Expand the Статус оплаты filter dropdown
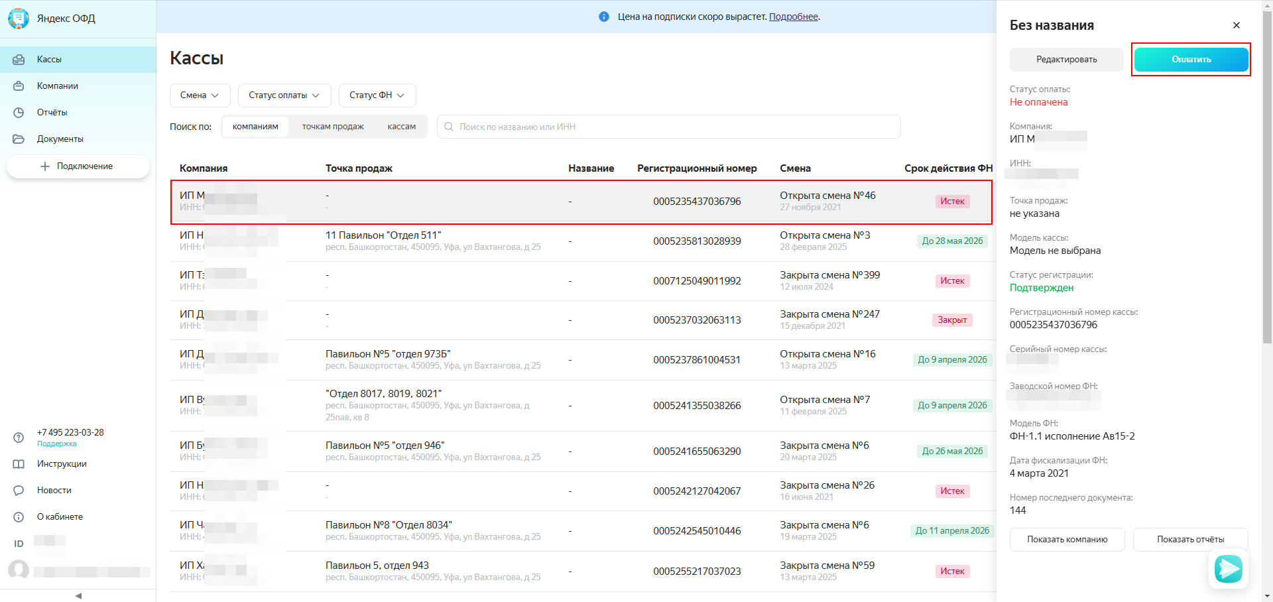 (284, 95)
